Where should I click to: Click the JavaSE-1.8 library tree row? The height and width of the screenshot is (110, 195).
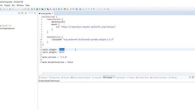pyautogui.click(x=6, y=25)
